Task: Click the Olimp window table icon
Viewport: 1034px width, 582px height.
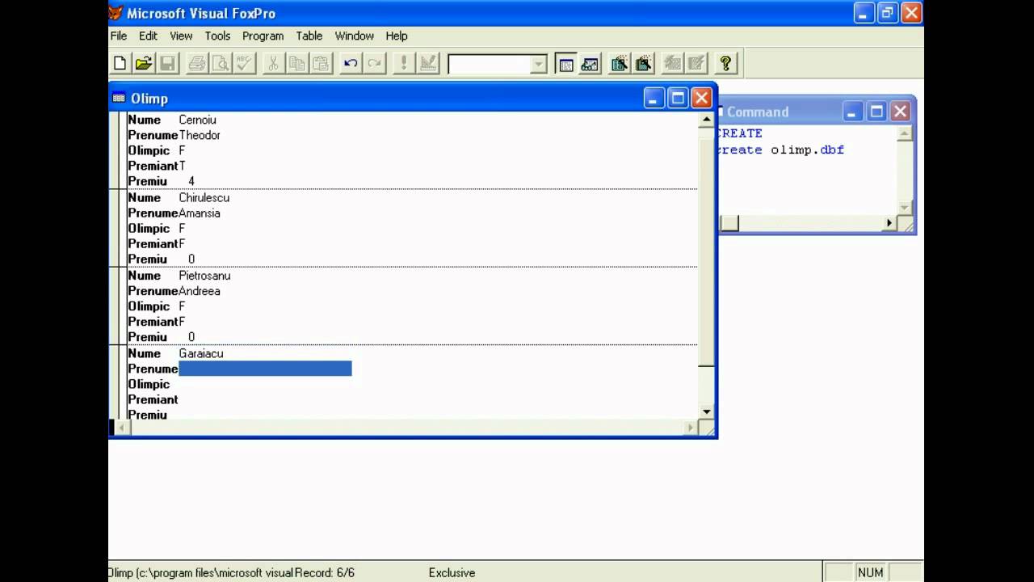Action: [119, 99]
